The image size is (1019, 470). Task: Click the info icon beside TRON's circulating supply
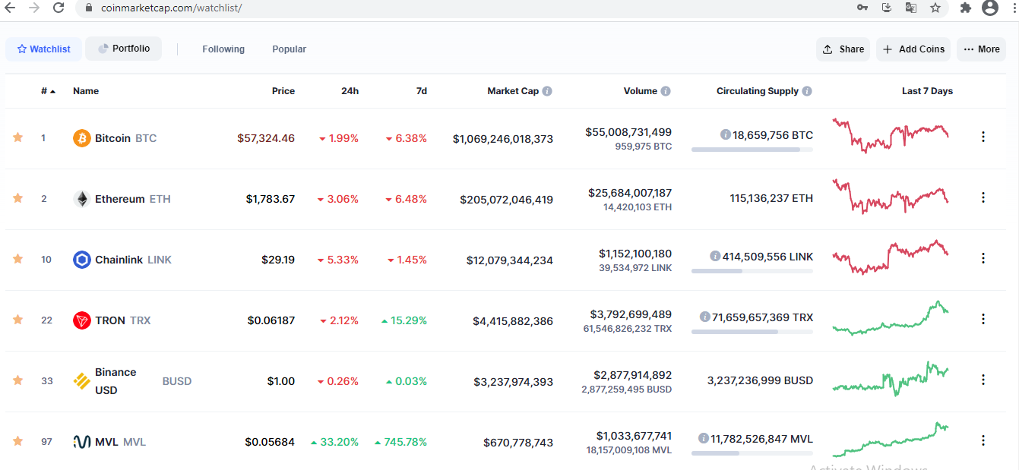705,317
